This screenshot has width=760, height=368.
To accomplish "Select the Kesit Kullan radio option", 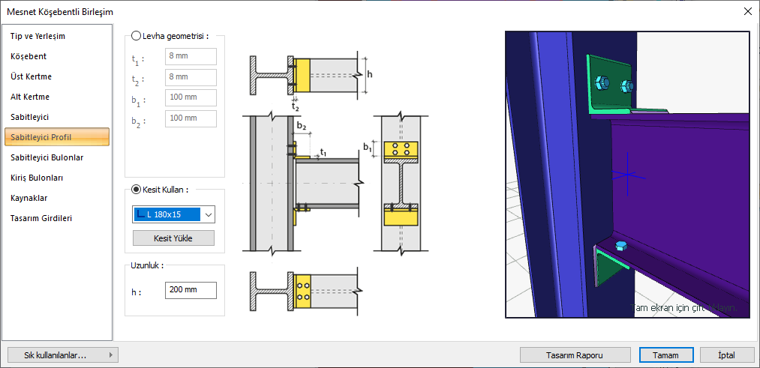I will [136, 190].
